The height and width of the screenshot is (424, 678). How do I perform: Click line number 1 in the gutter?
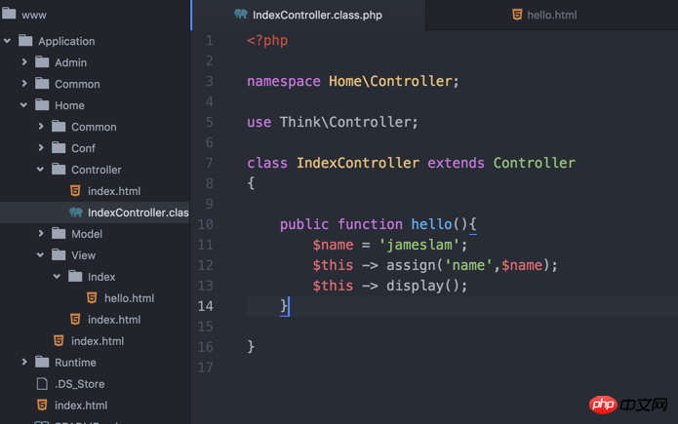210,40
